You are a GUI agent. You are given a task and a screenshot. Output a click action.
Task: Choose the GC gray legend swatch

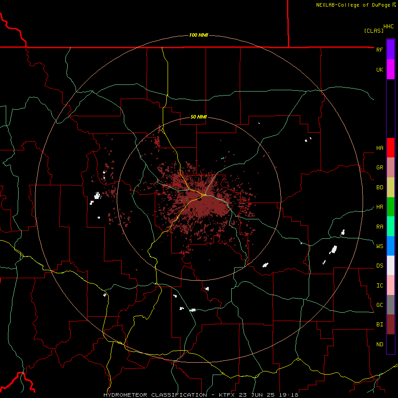click(390, 305)
